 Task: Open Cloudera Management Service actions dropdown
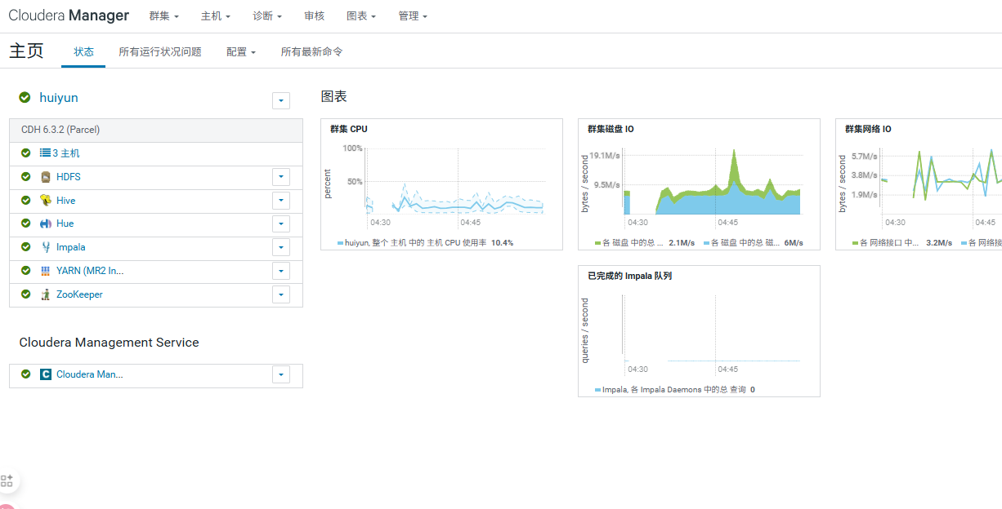pos(281,374)
